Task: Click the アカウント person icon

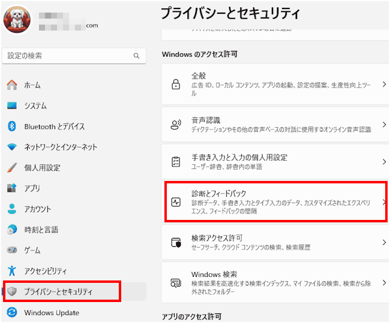Action: click(11, 209)
